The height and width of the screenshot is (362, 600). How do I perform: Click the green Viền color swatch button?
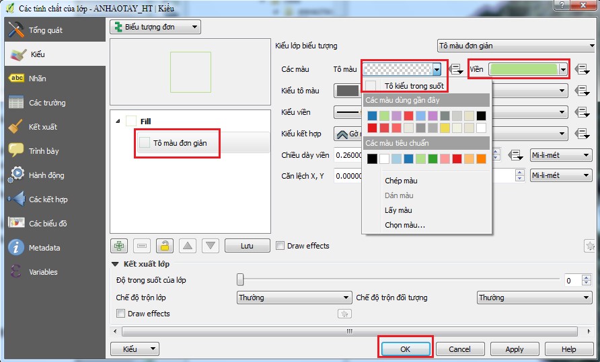[x=523, y=69]
